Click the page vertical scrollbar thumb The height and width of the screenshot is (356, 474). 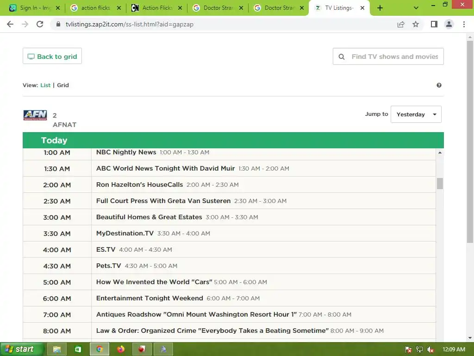click(x=470, y=142)
